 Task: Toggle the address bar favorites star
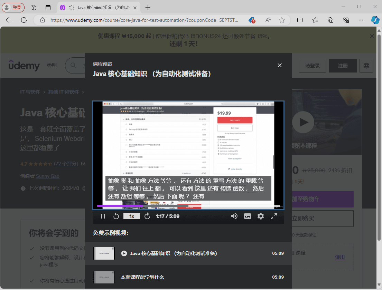pos(281,20)
